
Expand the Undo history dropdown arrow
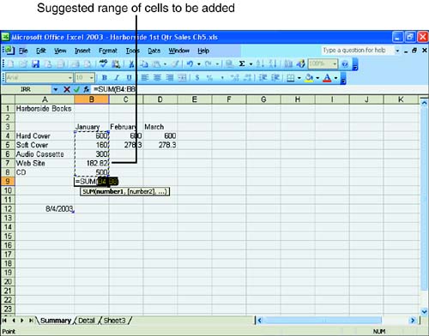198,64
